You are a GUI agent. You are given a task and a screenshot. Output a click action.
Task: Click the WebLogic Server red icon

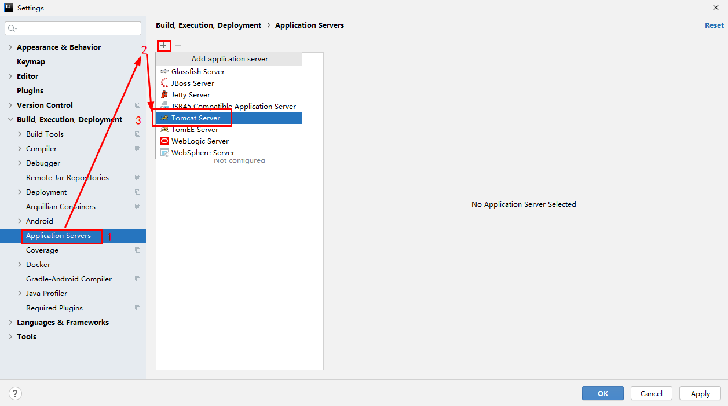click(164, 141)
